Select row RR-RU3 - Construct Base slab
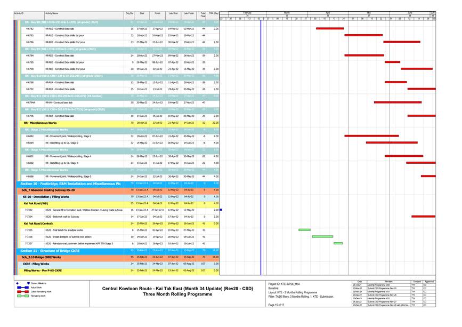 tap(60, 55)
